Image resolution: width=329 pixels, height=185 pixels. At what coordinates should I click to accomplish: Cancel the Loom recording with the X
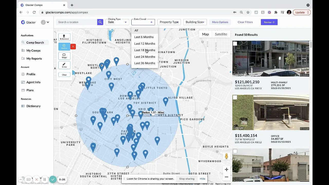[36, 179]
